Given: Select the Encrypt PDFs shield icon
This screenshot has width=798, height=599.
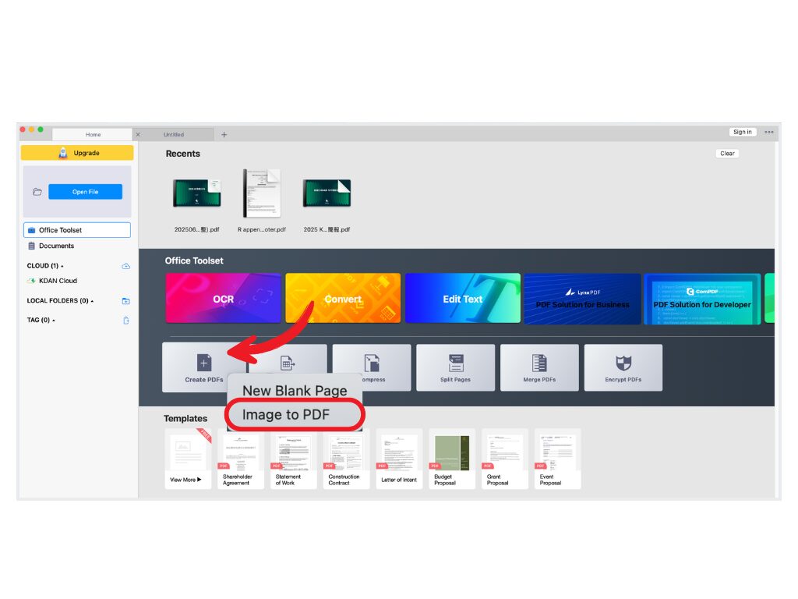Looking at the screenshot, I should click(623, 363).
